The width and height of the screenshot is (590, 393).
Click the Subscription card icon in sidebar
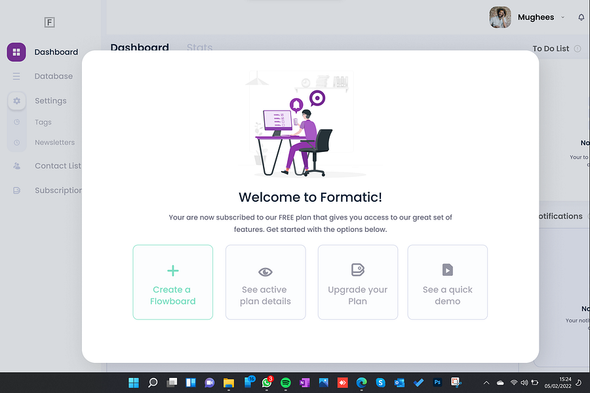16,191
